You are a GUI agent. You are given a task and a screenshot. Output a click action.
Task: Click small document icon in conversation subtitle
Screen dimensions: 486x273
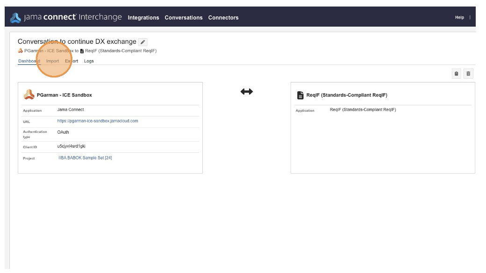point(82,51)
